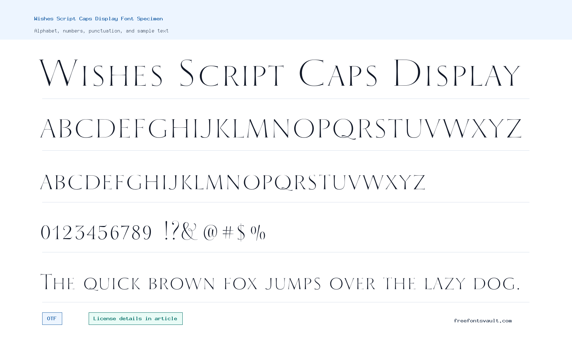The width and height of the screenshot is (572, 357).
Task: Select the subtitle 'Alphabet, numbers, punctuation, and sample text'
Action: coord(101,31)
